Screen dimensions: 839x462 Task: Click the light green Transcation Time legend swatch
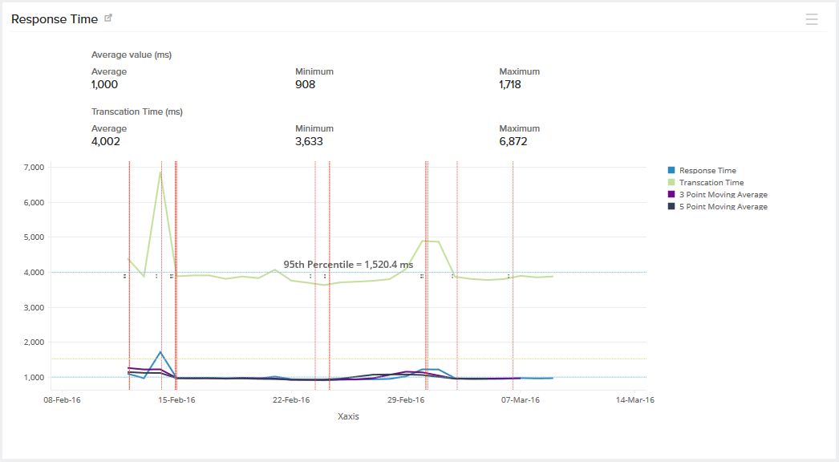[x=671, y=182]
